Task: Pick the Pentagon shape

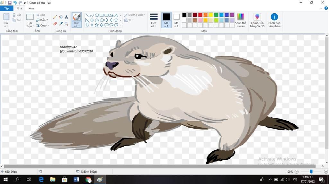Action: coord(97,20)
